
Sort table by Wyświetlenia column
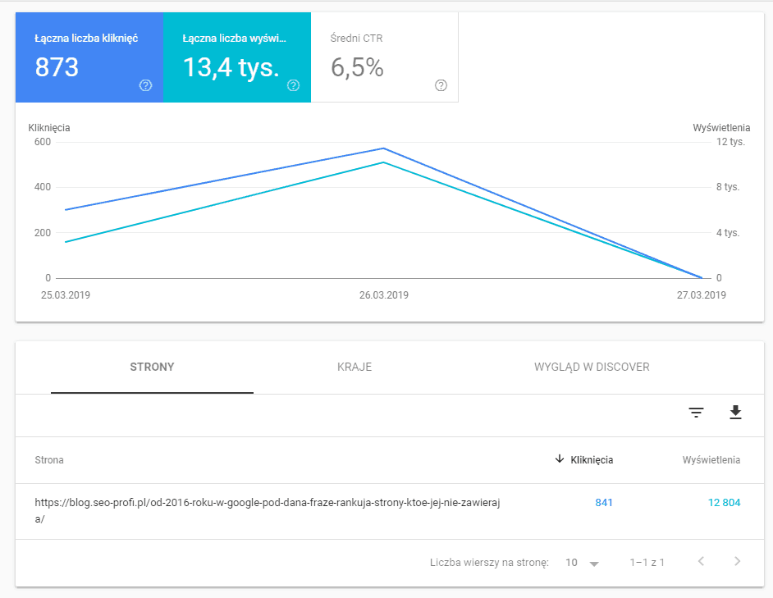pyautogui.click(x=711, y=460)
